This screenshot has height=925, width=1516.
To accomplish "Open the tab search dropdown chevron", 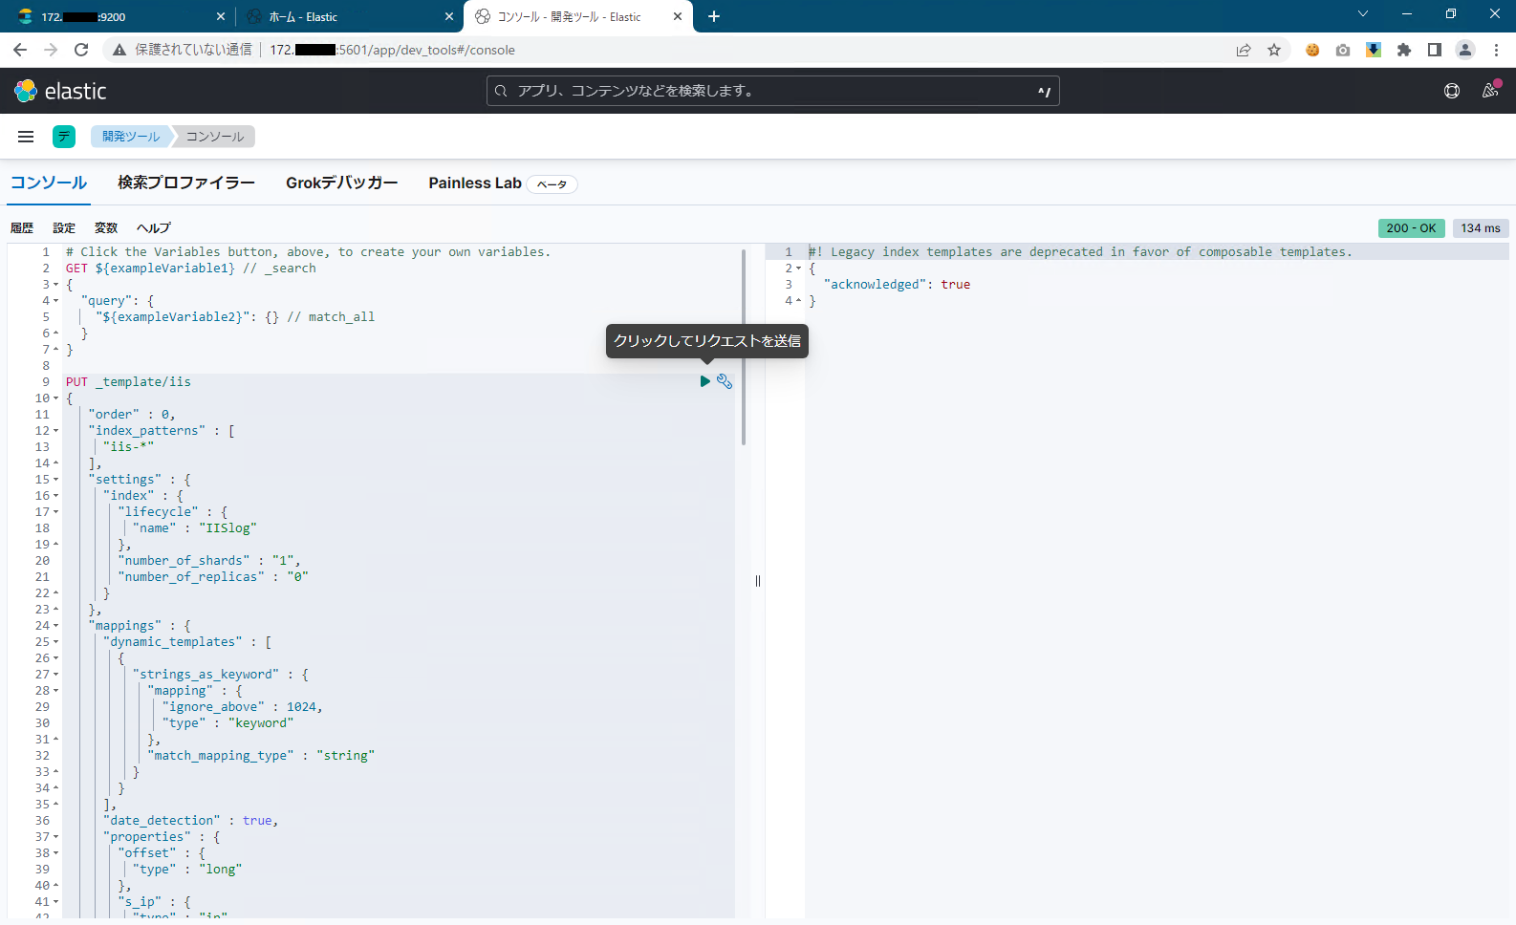I will pos(1363,14).
